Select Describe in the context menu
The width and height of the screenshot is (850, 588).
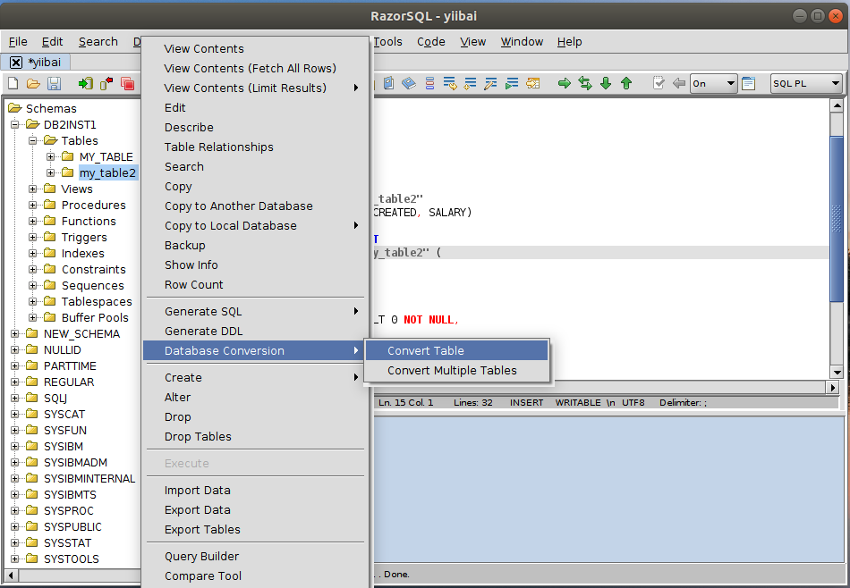[x=256, y=127]
